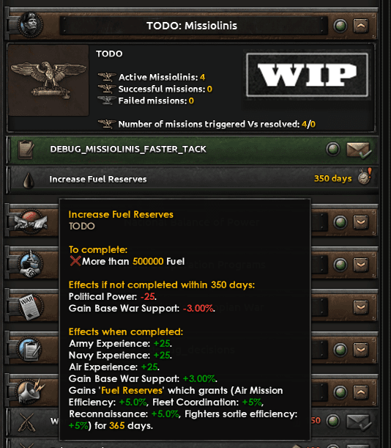Click the Mussolini portrait category icon
Viewport: 391px width, 448px height.
tap(30, 25)
